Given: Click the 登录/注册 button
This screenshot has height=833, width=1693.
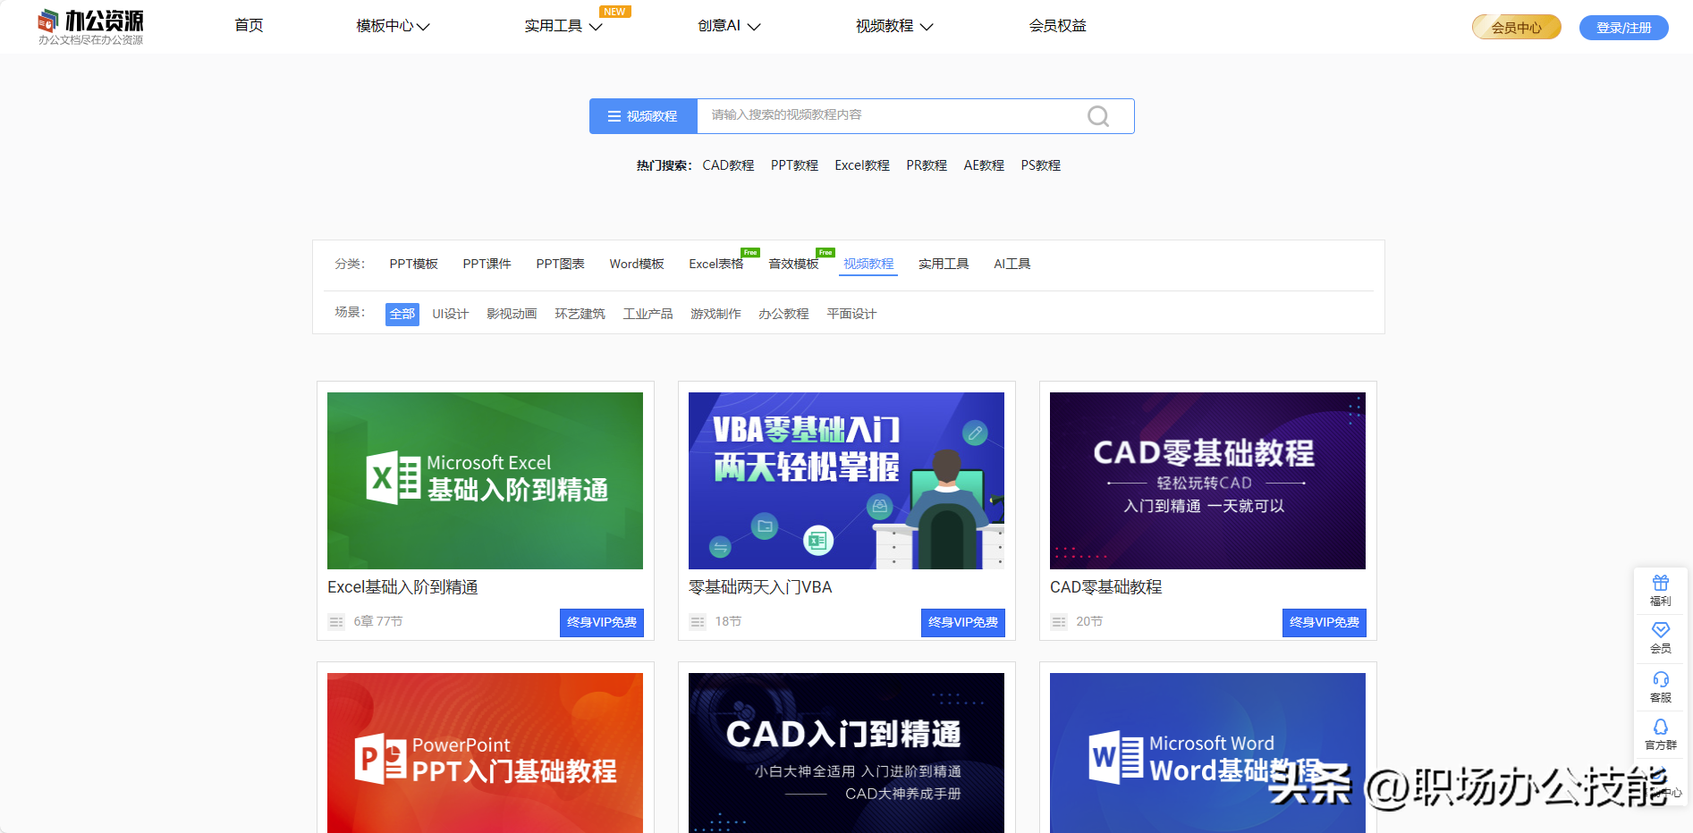Looking at the screenshot, I should click(1623, 28).
